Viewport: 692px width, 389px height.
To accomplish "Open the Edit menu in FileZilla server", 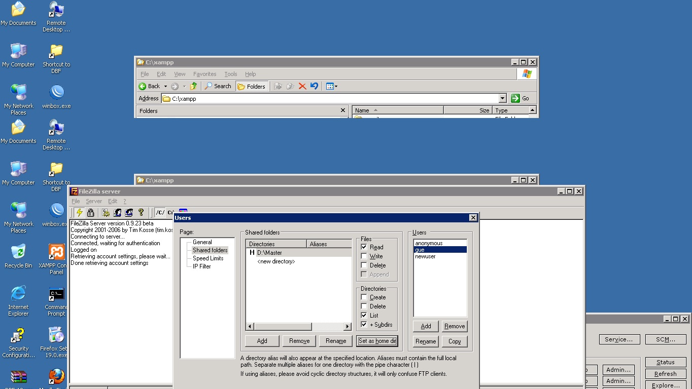I will coord(113,201).
